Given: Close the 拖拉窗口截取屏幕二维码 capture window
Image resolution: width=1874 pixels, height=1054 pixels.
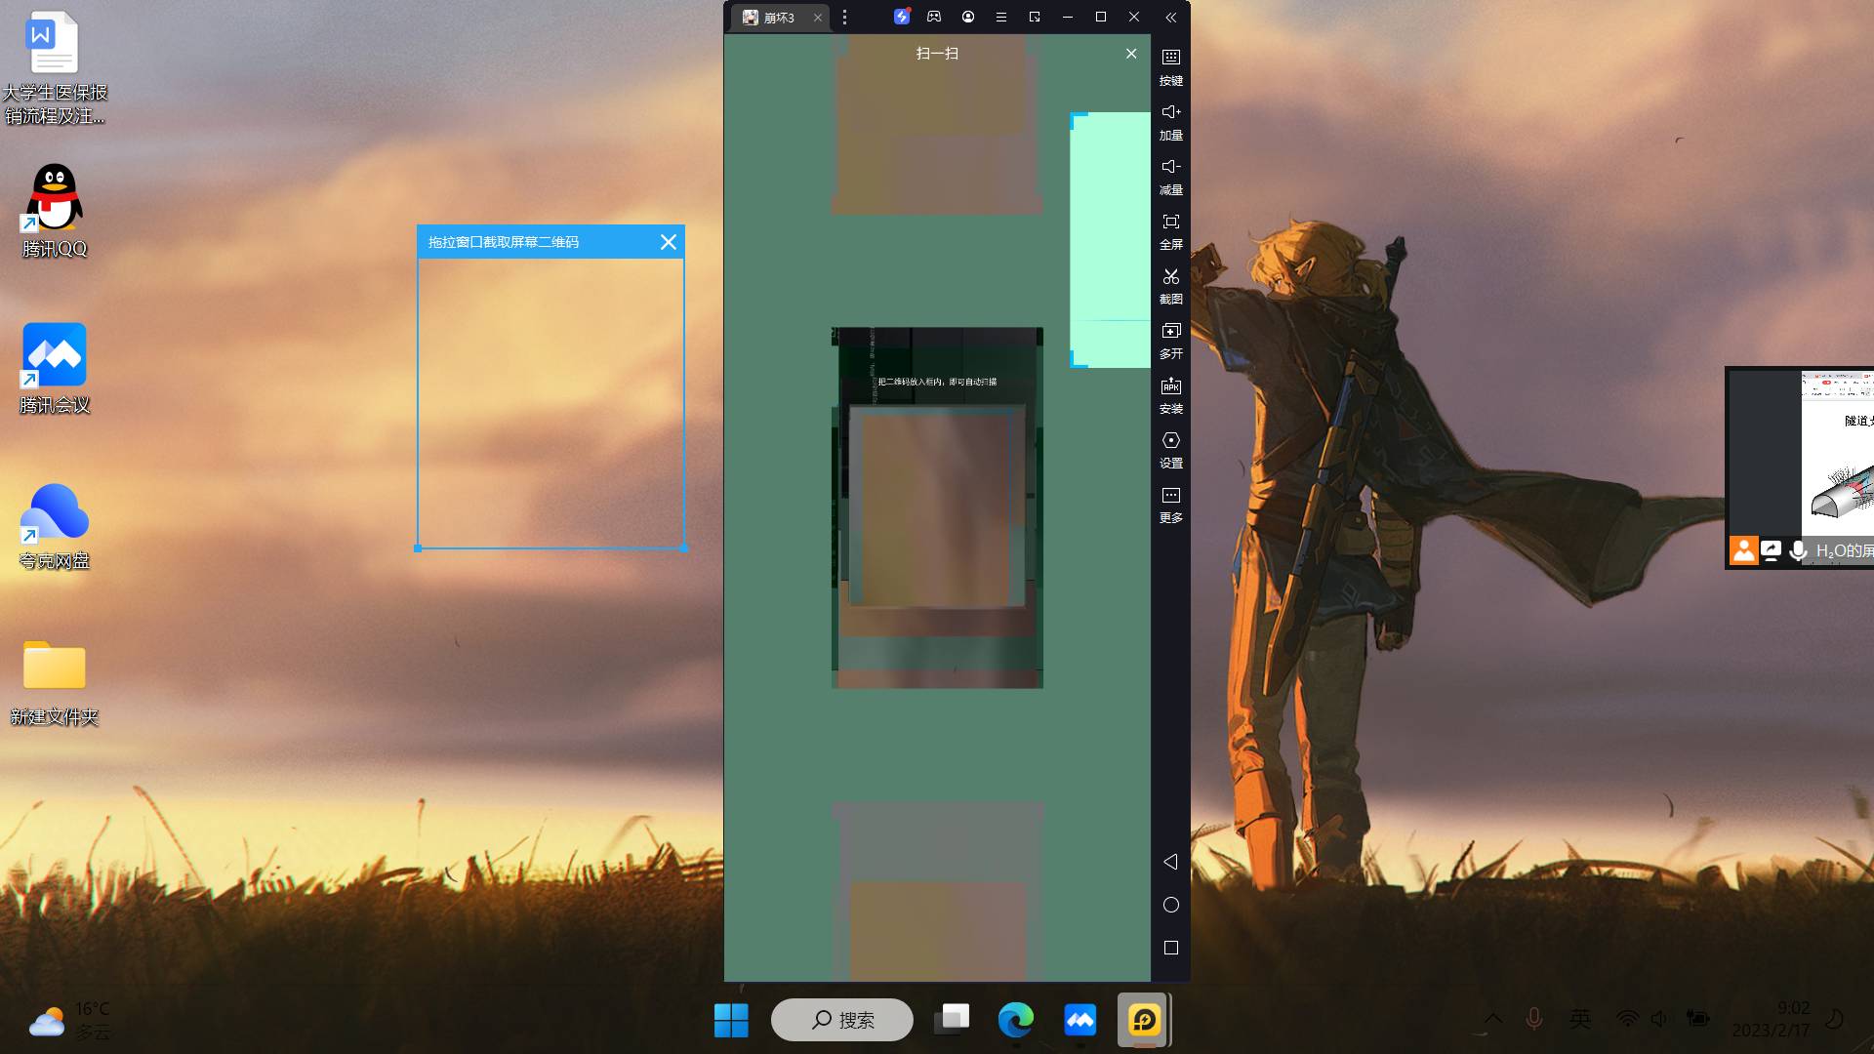Looking at the screenshot, I should click(668, 242).
